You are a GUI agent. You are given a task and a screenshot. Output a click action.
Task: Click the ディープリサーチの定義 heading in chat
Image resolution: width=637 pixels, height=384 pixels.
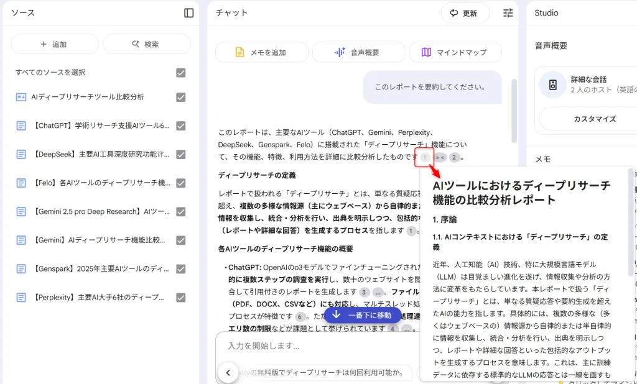coord(257,175)
